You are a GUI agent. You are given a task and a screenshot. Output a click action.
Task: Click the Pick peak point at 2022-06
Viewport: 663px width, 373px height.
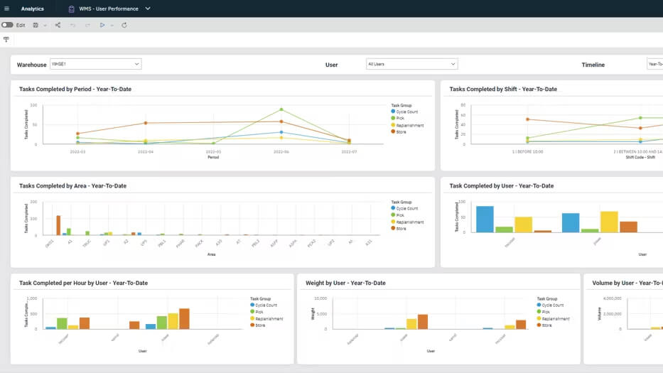[x=281, y=109]
